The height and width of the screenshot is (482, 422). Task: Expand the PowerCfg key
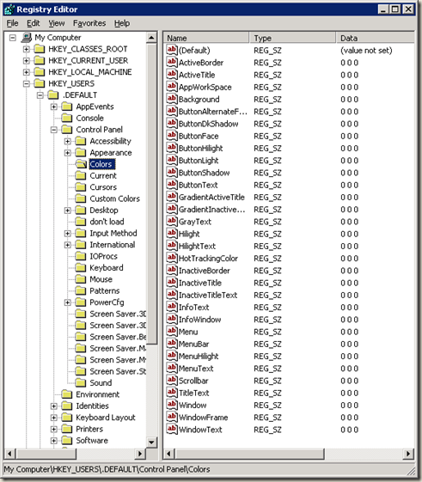coord(68,302)
